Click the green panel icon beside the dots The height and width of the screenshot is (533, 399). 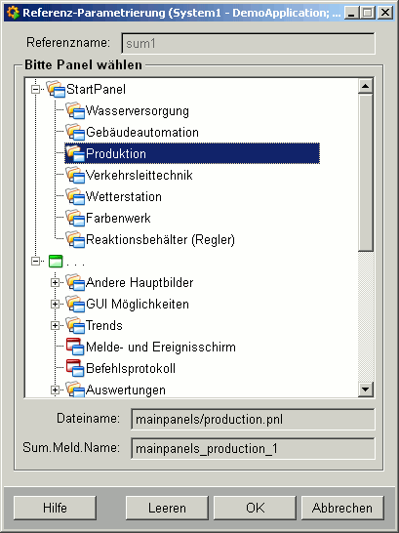pyautogui.click(x=56, y=262)
